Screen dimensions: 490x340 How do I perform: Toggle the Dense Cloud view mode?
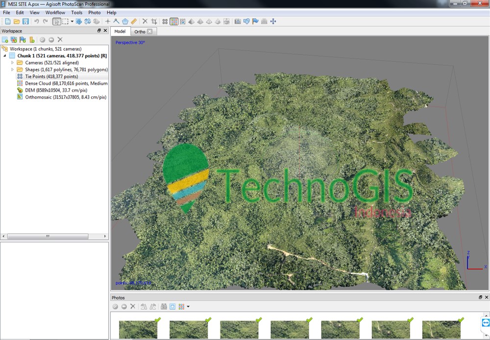[174, 21]
